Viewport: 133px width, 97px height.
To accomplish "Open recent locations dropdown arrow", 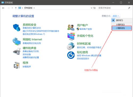I will [12, 8].
